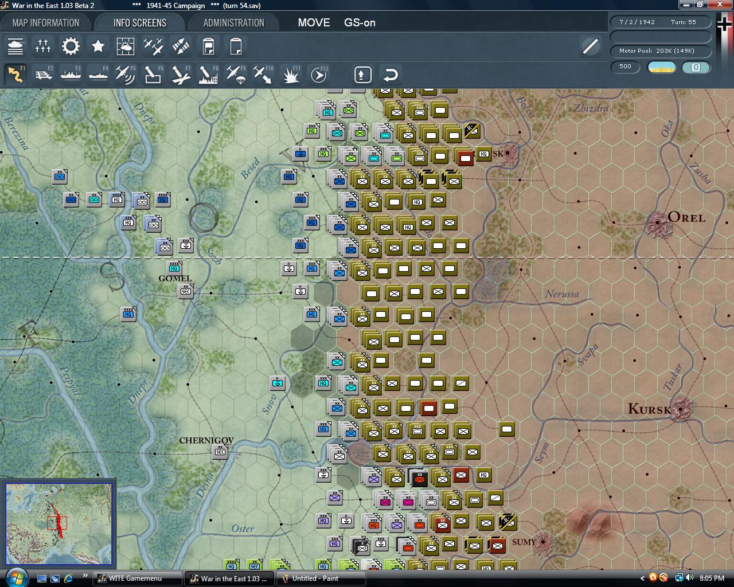The width and height of the screenshot is (734, 587).
Task: Open the losses screen with crosses icon
Action: [43, 46]
